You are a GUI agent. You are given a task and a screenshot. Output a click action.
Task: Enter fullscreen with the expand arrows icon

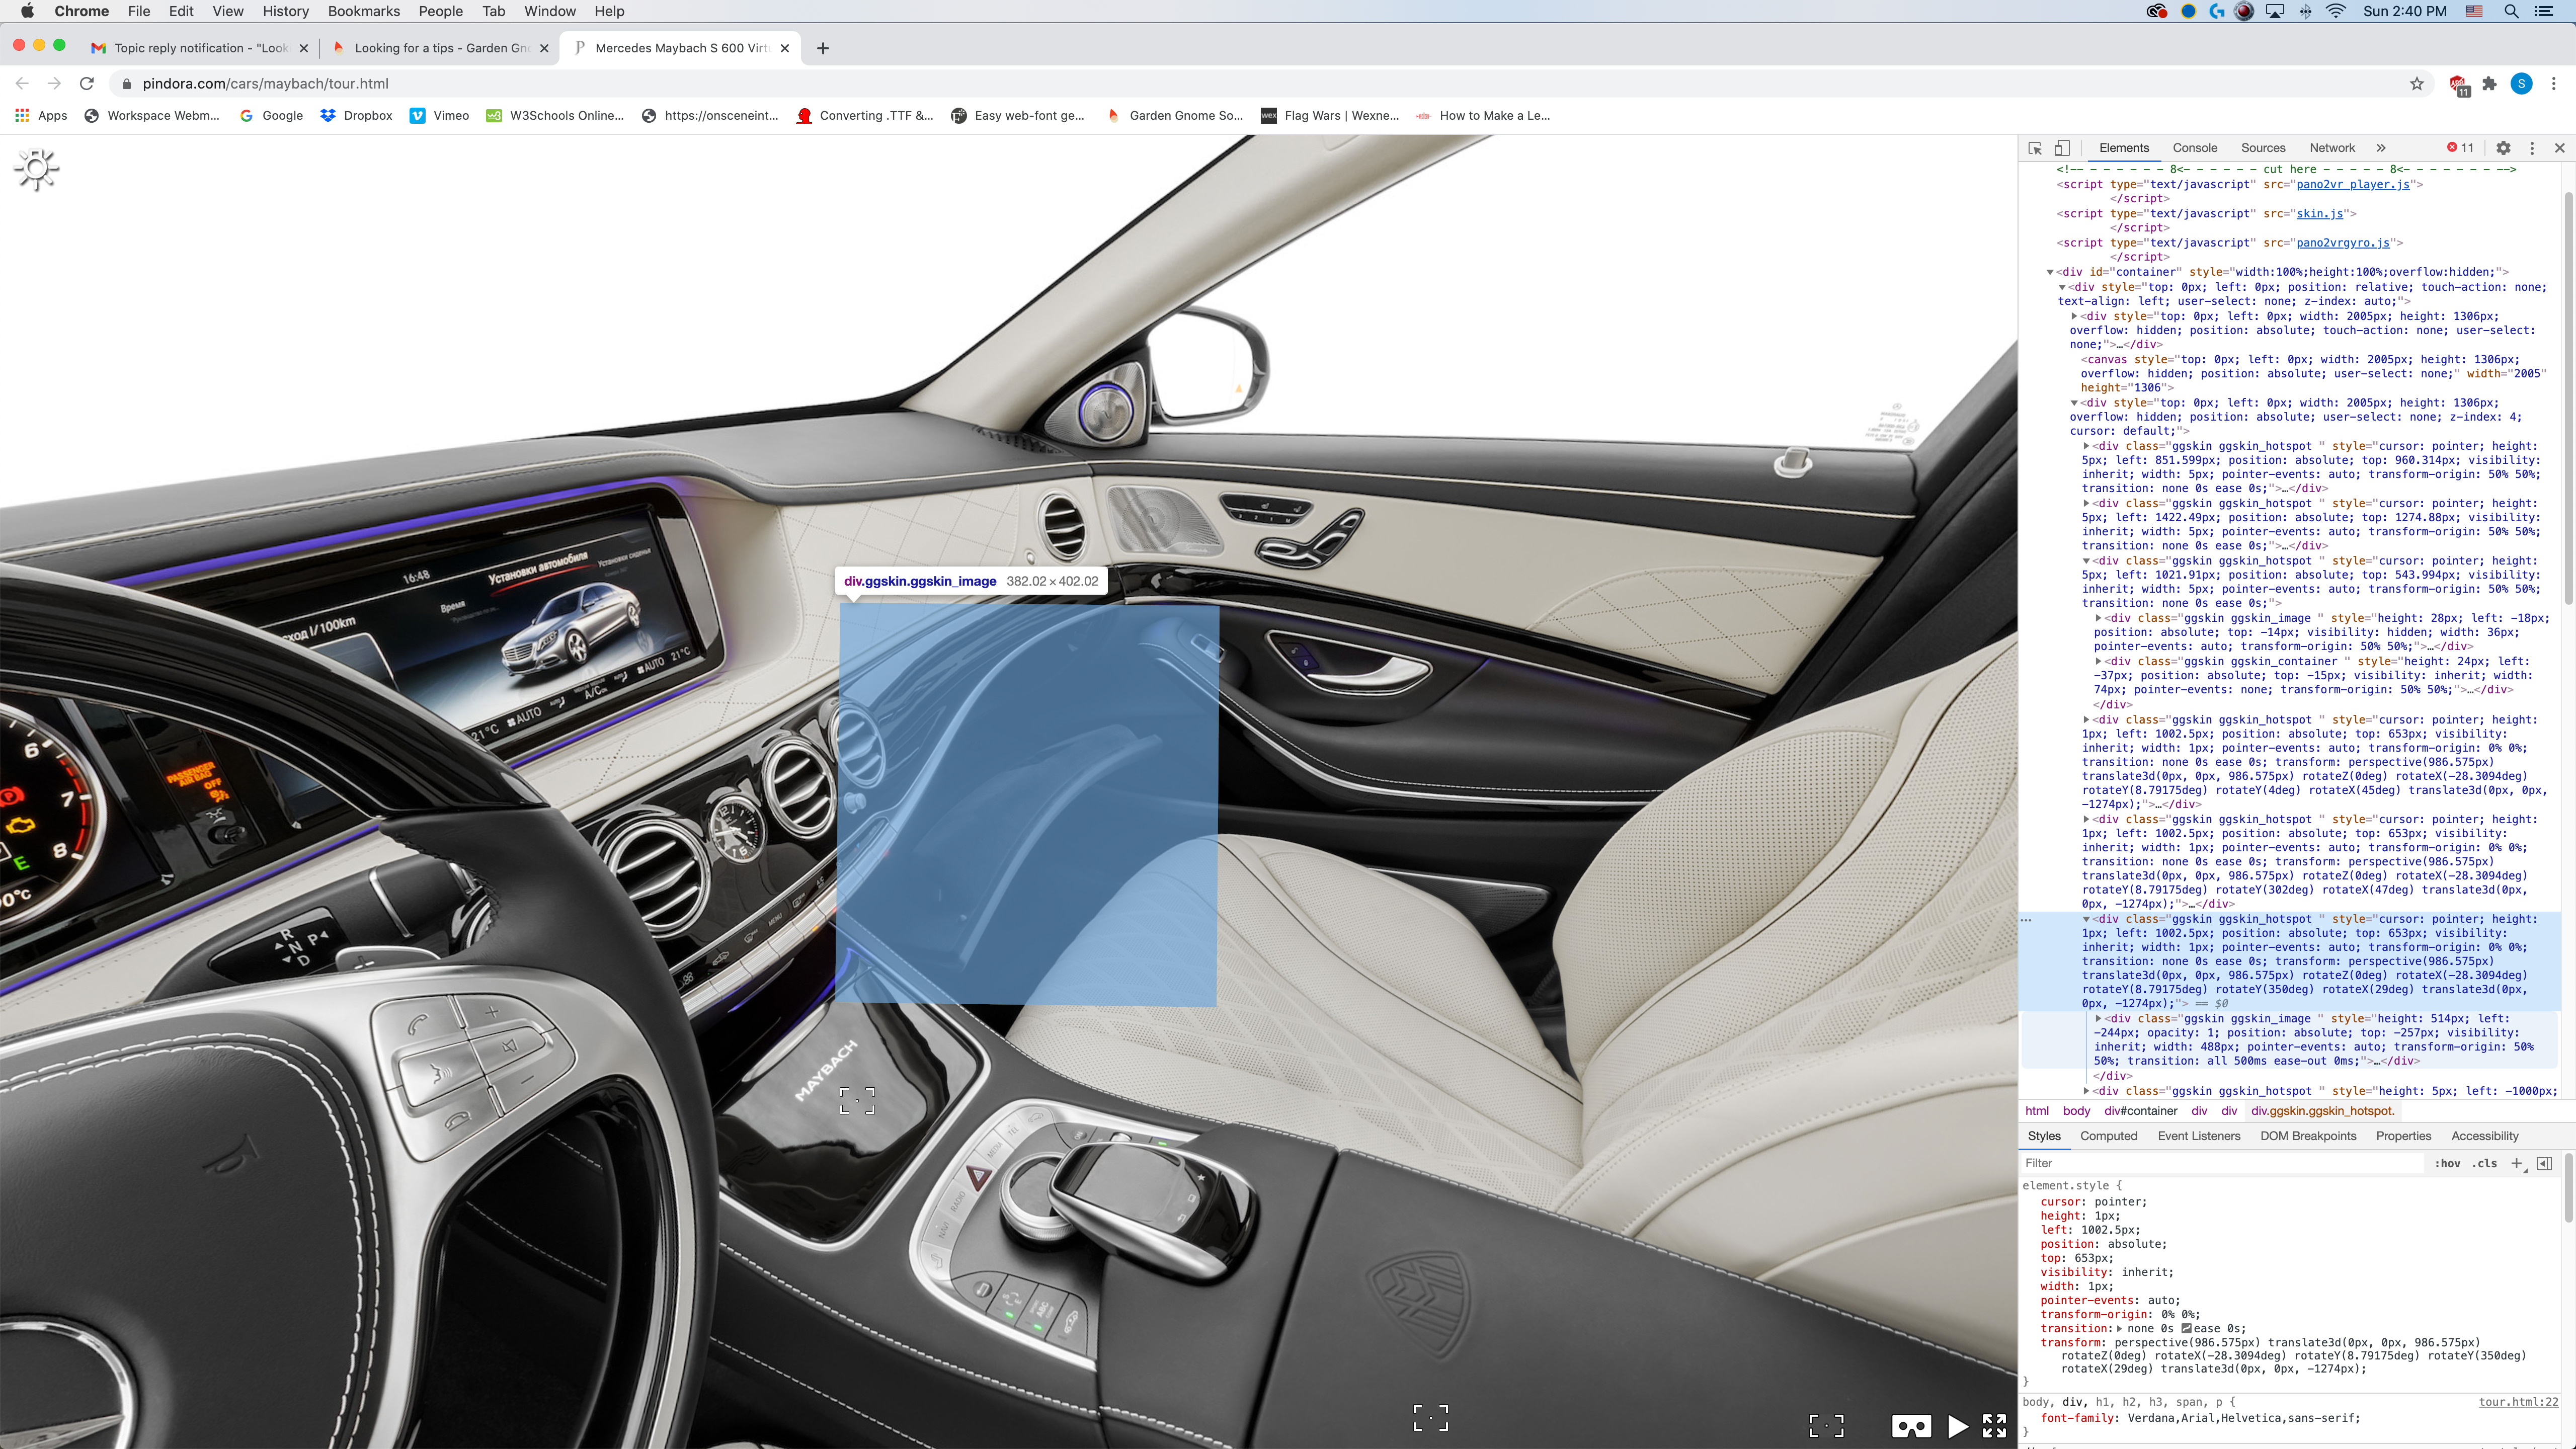click(x=1995, y=1426)
